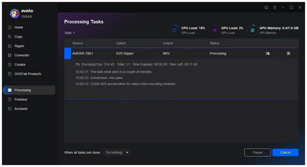Screen dimensions: 307x167
Task: Click log line 'Conversion: one pass'
Action: tap(99, 78)
